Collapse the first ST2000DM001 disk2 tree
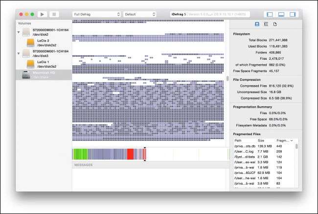318x214 pixels. coord(19,32)
